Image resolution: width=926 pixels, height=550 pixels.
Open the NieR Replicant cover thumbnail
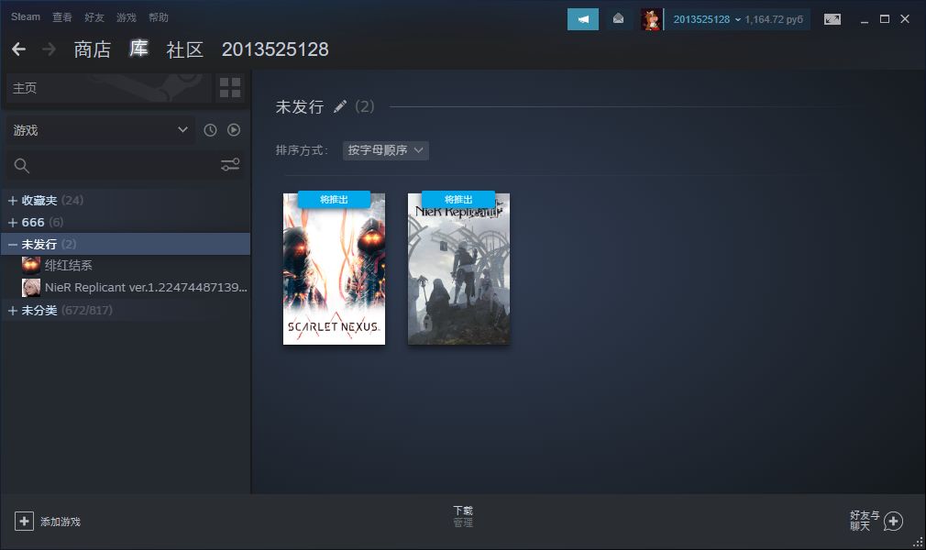458,269
